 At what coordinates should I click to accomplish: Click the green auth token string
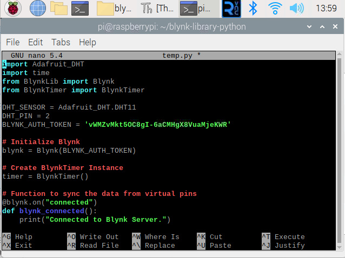pyautogui.click(x=158, y=125)
